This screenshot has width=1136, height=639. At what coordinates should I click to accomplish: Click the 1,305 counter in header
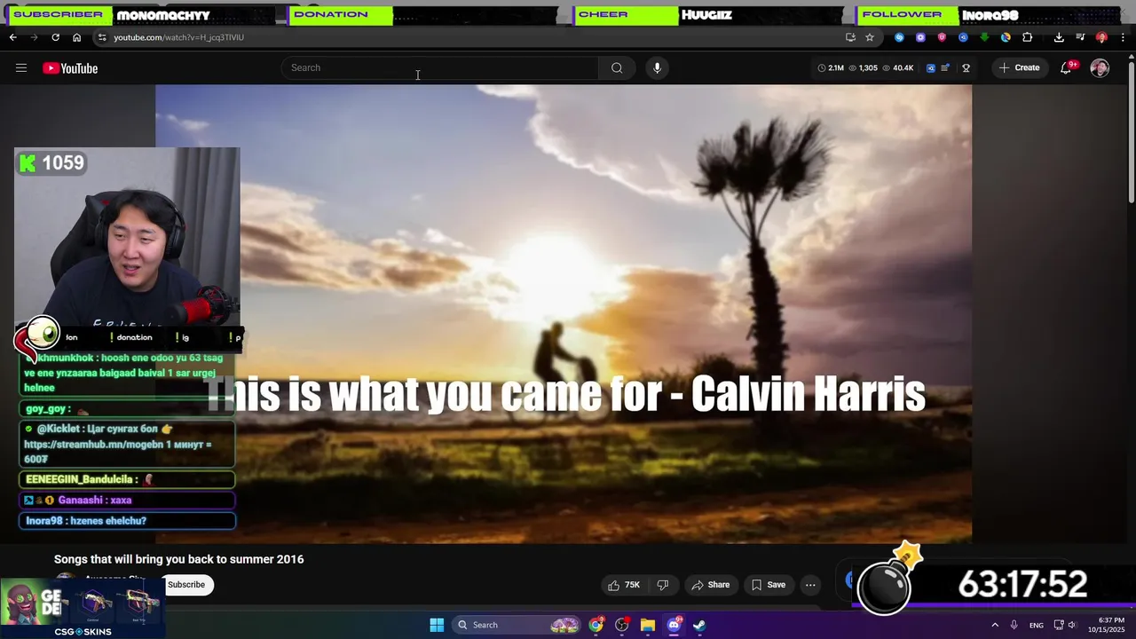pyautogui.click(x=863, y=68)
